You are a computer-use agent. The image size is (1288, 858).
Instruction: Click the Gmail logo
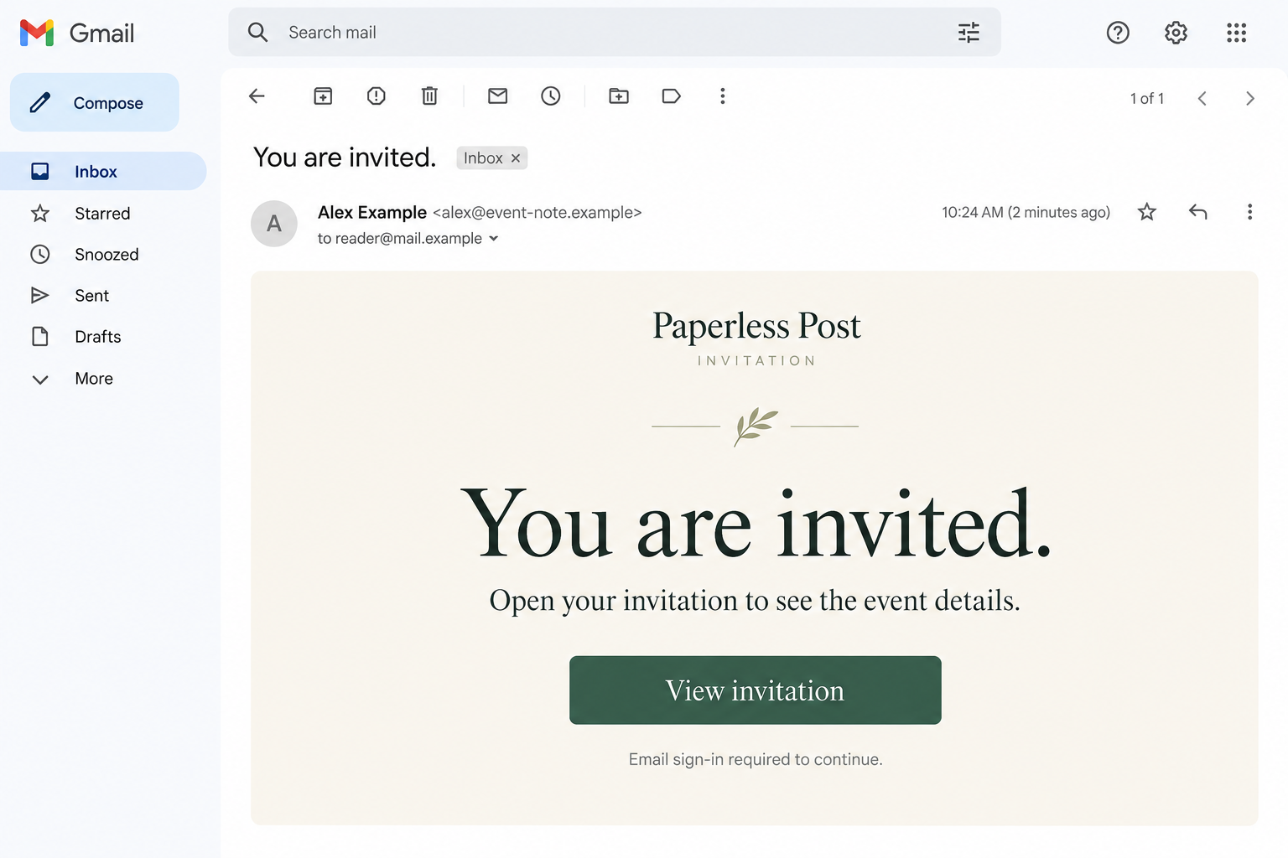[77, 33]
